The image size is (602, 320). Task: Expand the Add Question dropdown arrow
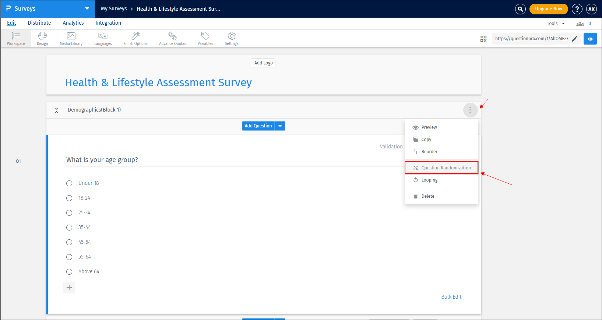click(280, 126)
